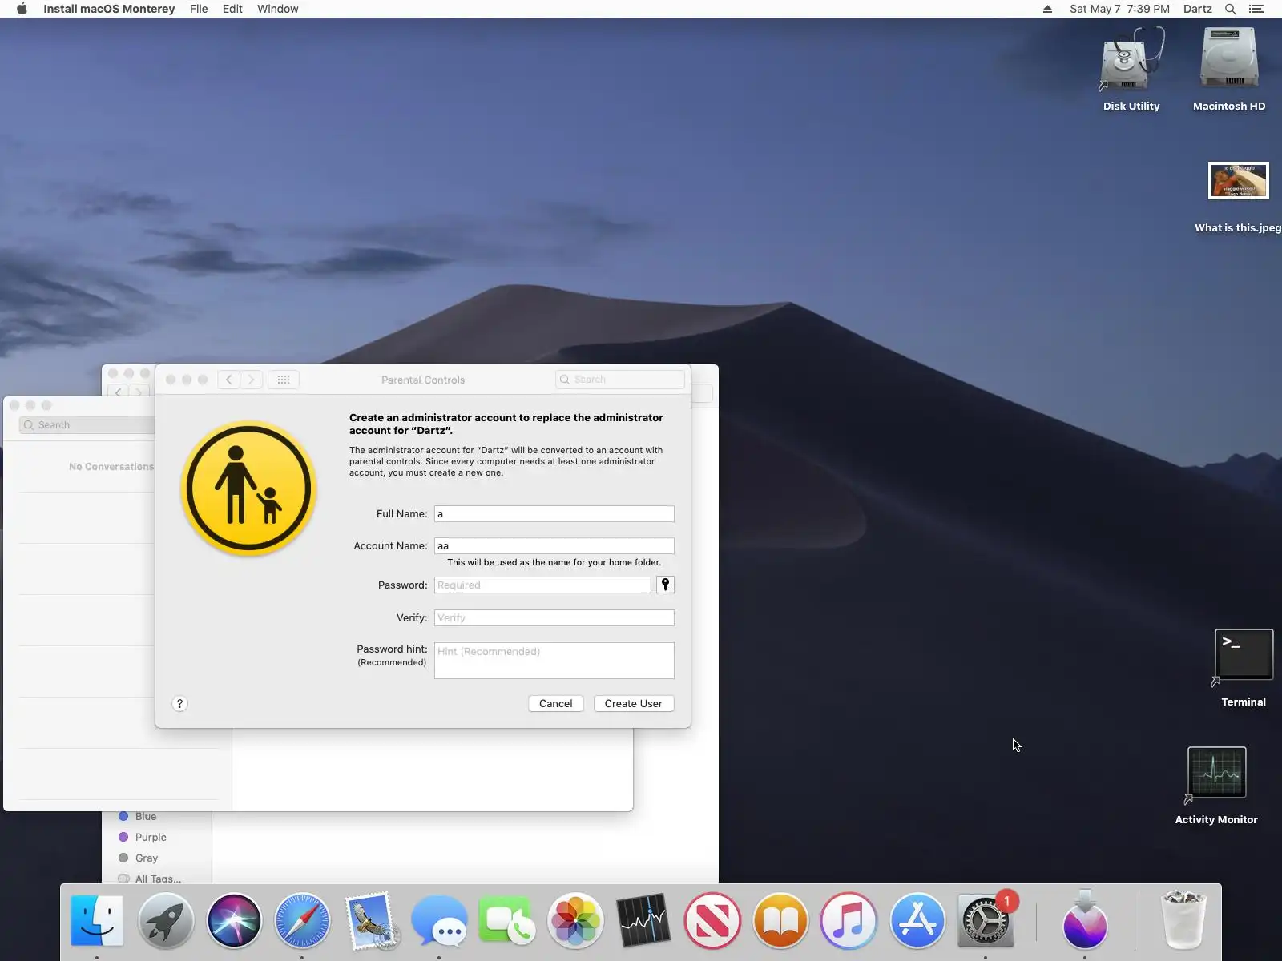Focus the Password field
1282x961 pixels.
(x=542, y=585)
